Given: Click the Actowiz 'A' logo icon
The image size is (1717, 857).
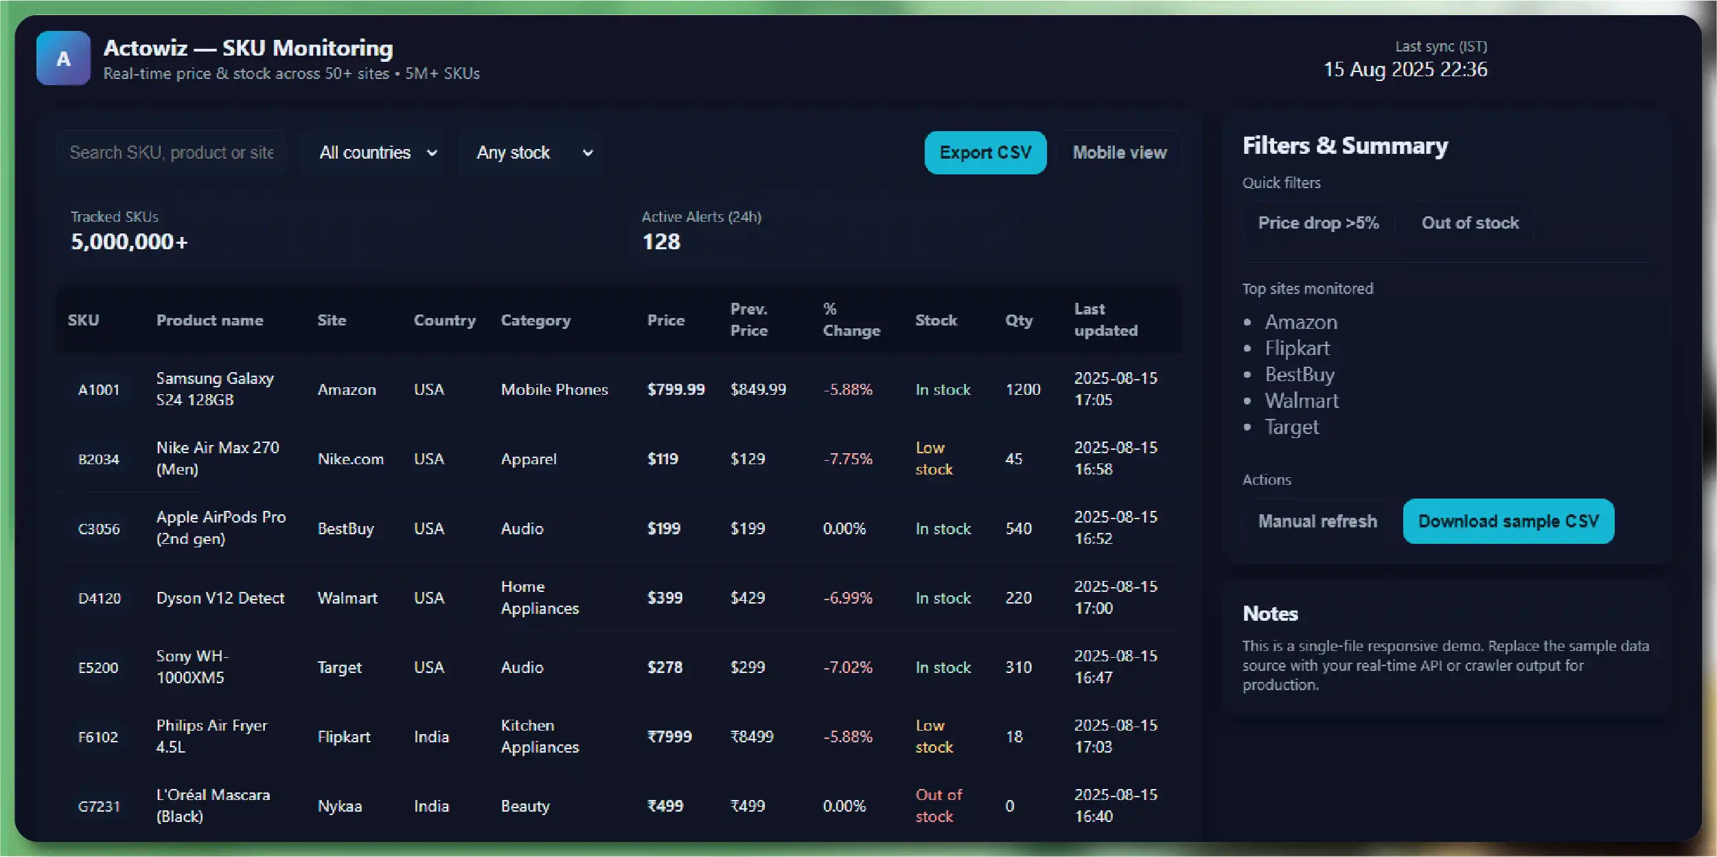Looking at the screenshot, I should pyautogui.click(x=63, y=58).
